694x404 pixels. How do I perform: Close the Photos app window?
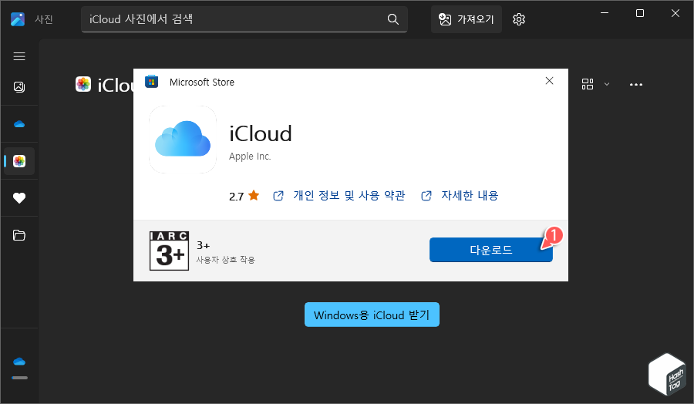(675, 13)
